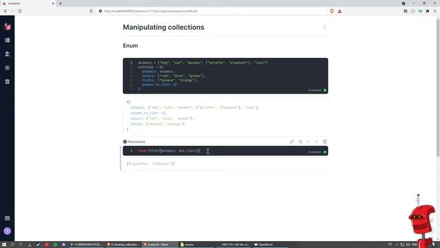Delete the Enum.filter cell with trash icon
The image size is (440, 248).
(x=324, y=142)
